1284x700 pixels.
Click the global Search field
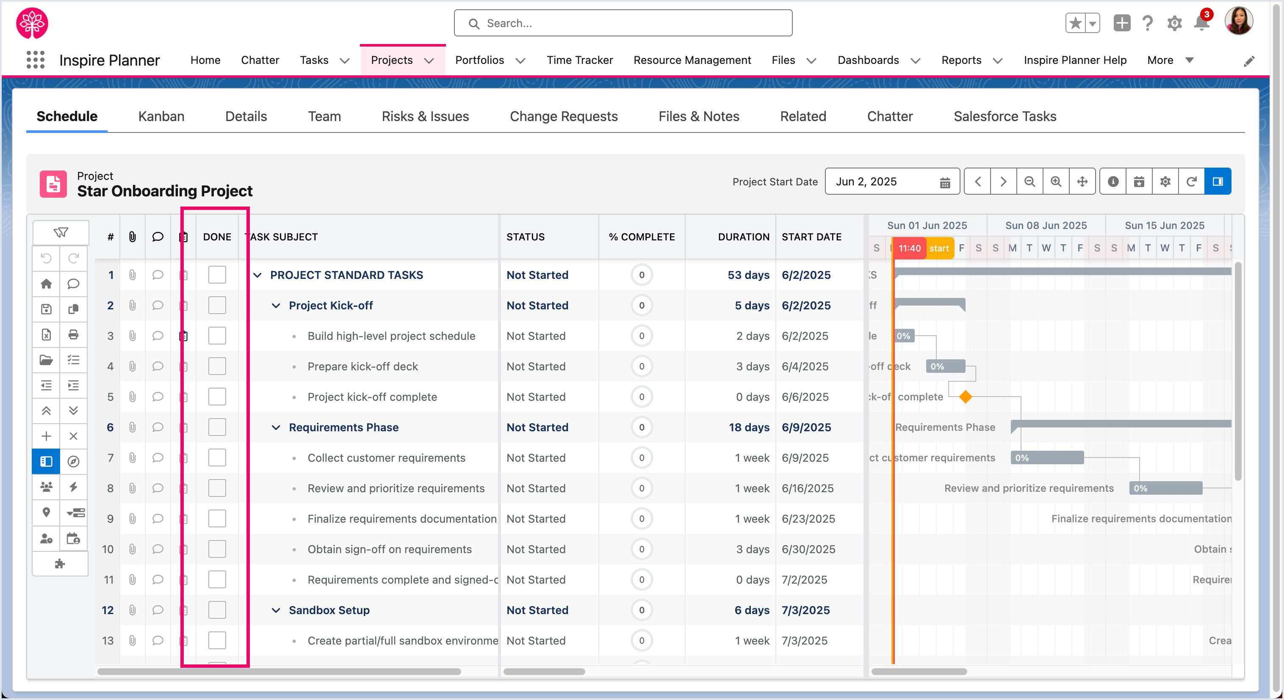[x=623, y=23]
